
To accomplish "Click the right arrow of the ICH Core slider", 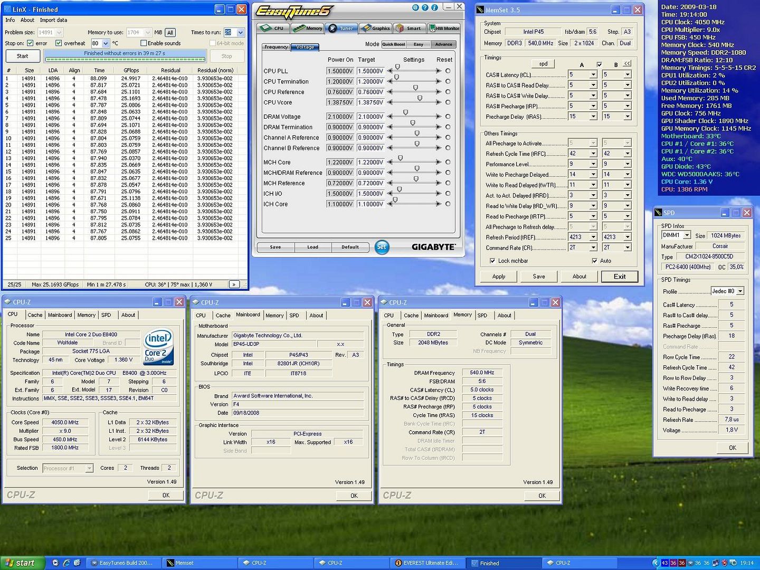I will tap(439, 204).
